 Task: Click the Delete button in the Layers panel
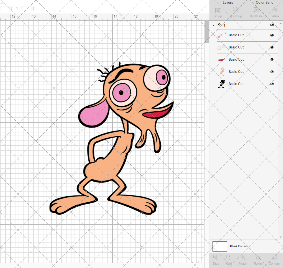[274, 13]
